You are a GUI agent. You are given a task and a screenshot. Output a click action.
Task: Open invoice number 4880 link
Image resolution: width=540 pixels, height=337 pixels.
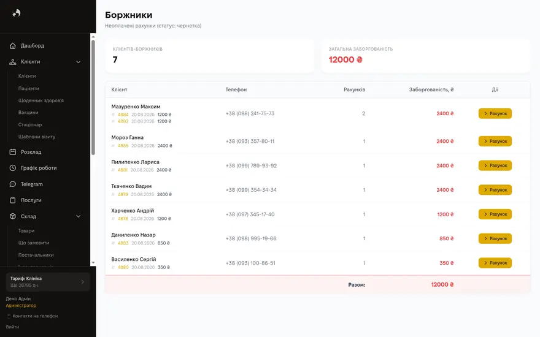point(123,267)
